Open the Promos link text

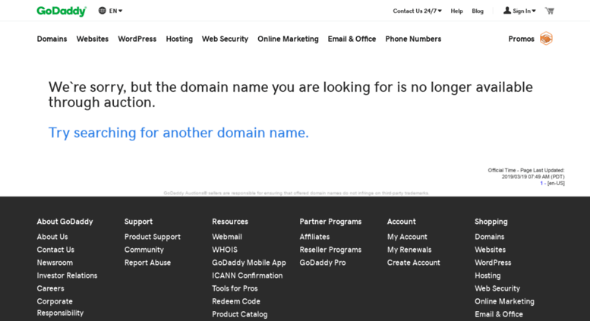pyautogui.click(x=521, y=39)
